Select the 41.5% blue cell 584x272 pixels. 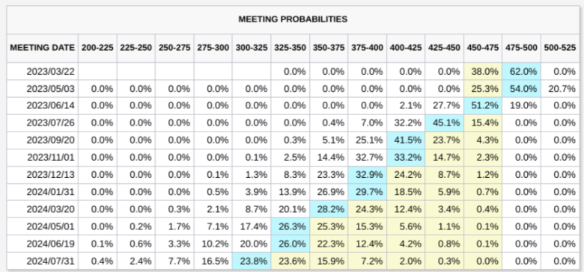406,140
